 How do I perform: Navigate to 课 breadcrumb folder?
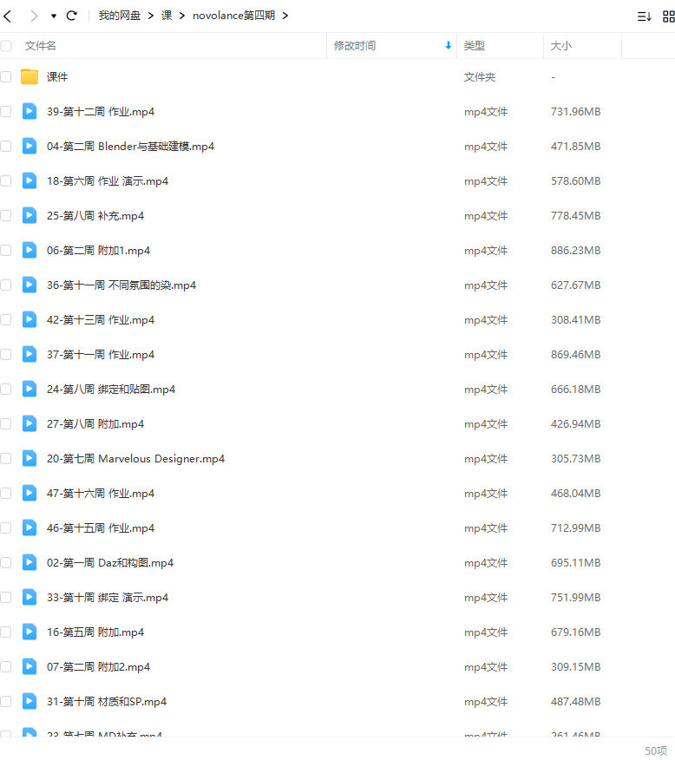pyautogui.click(x=167, y=16)
